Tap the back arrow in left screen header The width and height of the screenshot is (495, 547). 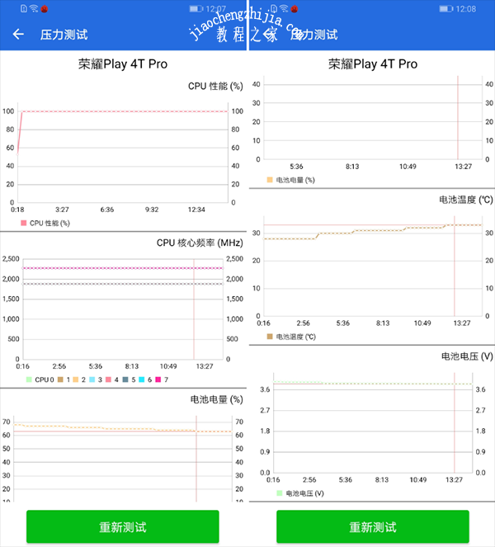click(x=18, y=34)
